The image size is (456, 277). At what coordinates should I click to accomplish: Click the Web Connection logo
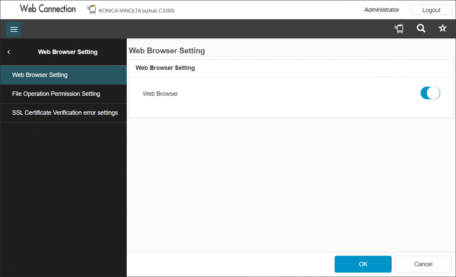(x=47, y=9)
